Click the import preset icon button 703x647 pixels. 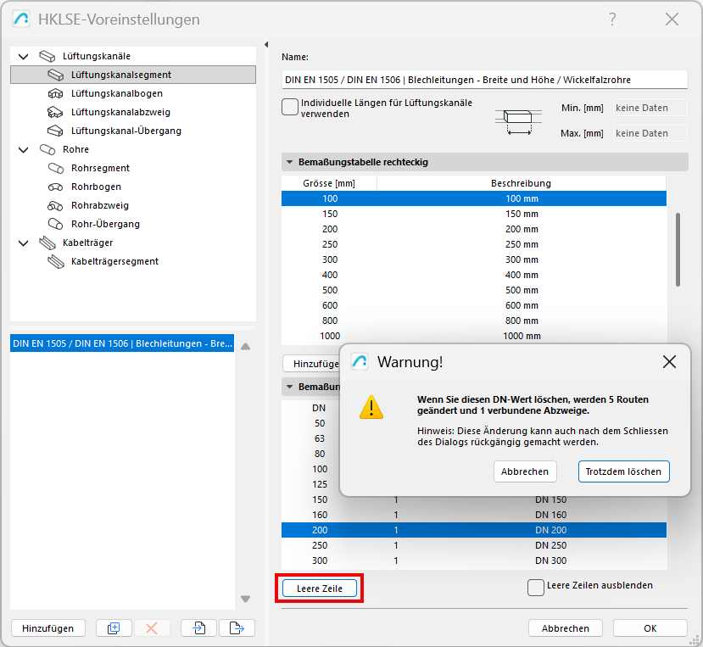tap(199, 628)
